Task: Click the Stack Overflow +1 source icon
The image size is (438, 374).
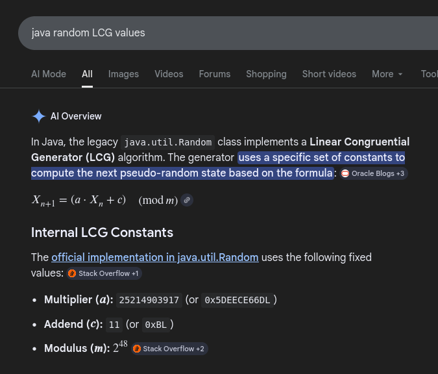Action: (72, 273)
